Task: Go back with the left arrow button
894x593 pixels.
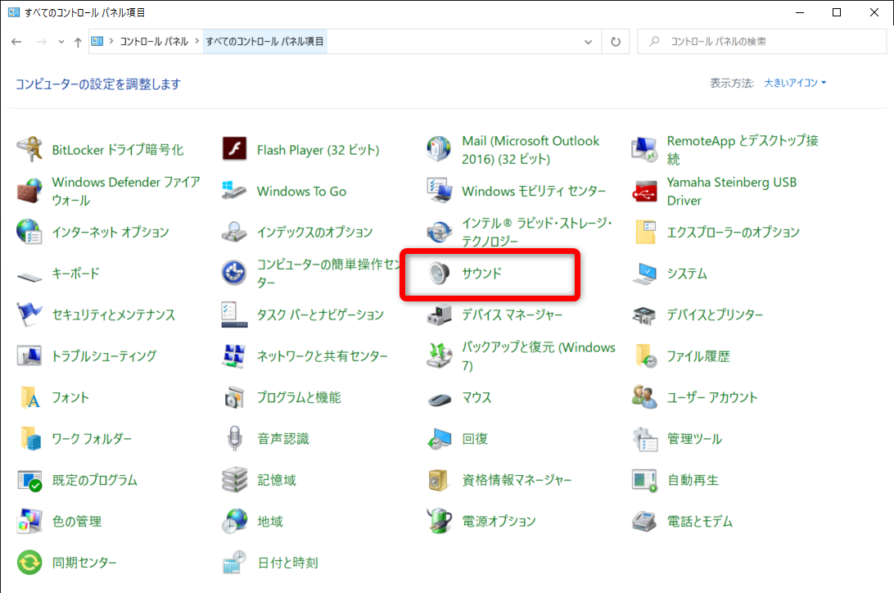Action: [16, 42]
